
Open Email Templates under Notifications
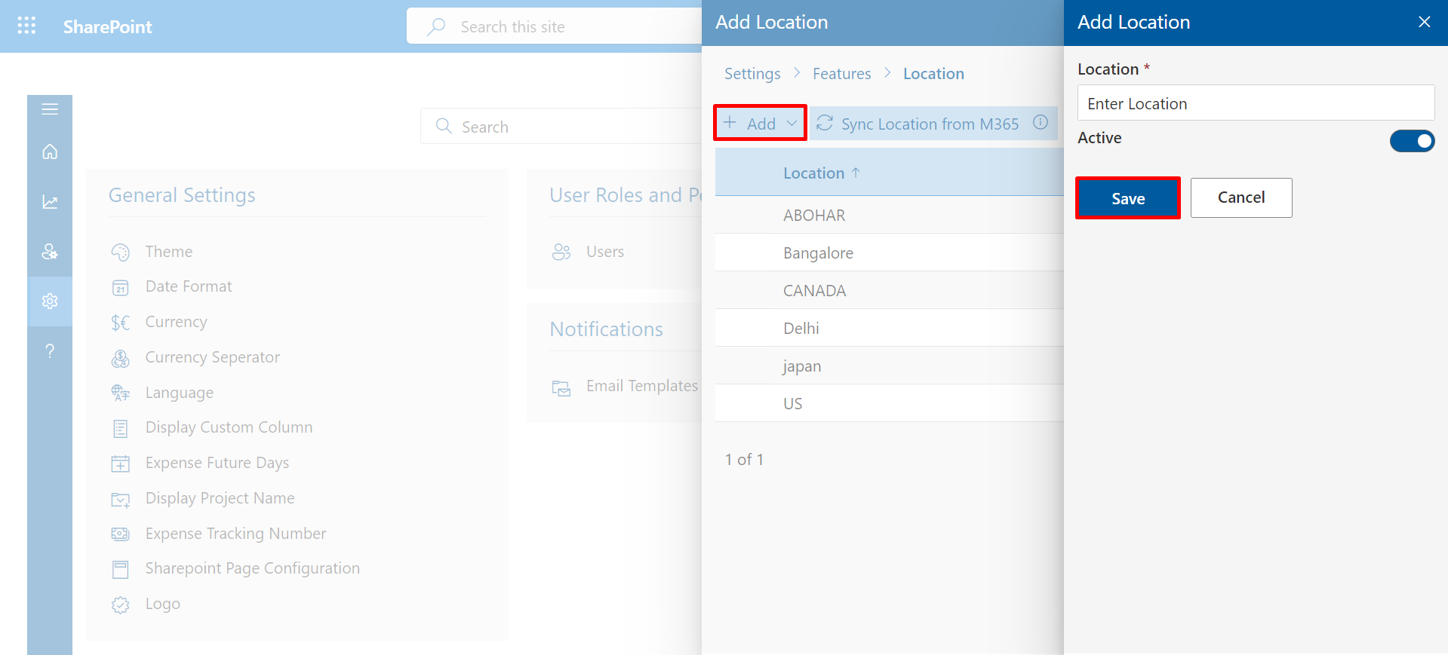[x=642, y=386]
